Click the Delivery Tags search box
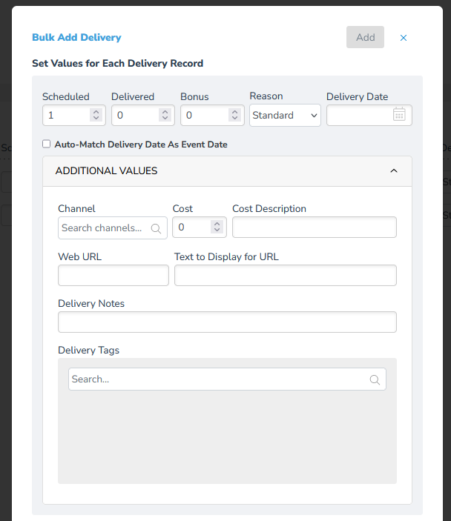Image resolution: width=451 pixels, height=521 pixels. point(219,379)
